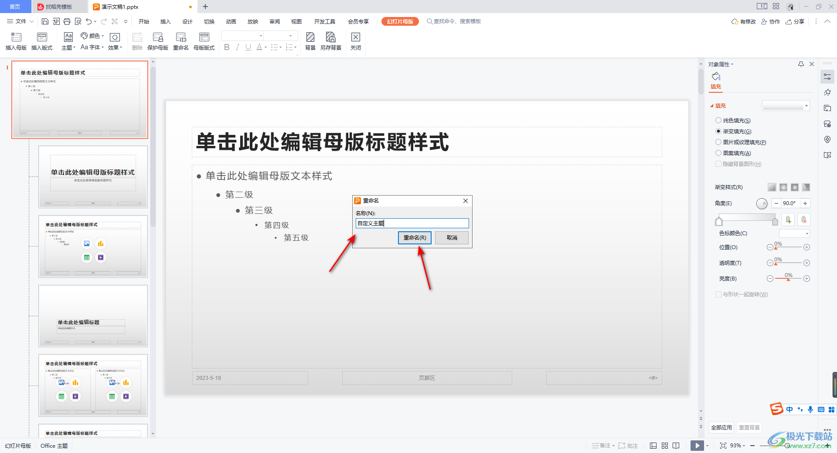Click the Print icon in quick toolbar
837x453 pixels.
click(x=67, y=21)
